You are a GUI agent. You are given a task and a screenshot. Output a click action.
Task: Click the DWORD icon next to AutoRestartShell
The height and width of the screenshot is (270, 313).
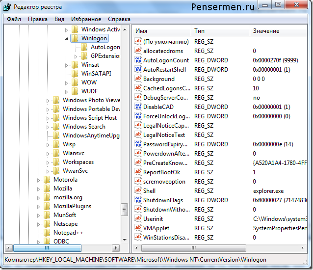pos(138,70)
